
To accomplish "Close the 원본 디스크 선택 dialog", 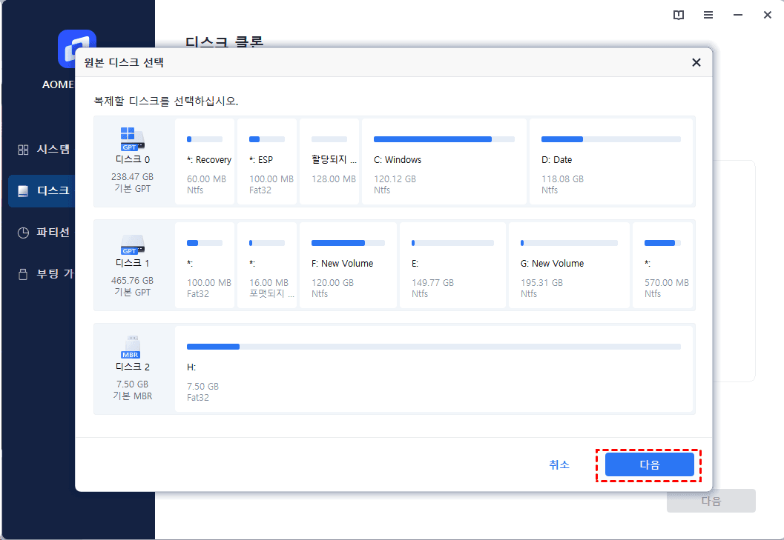I will (696, 62).
